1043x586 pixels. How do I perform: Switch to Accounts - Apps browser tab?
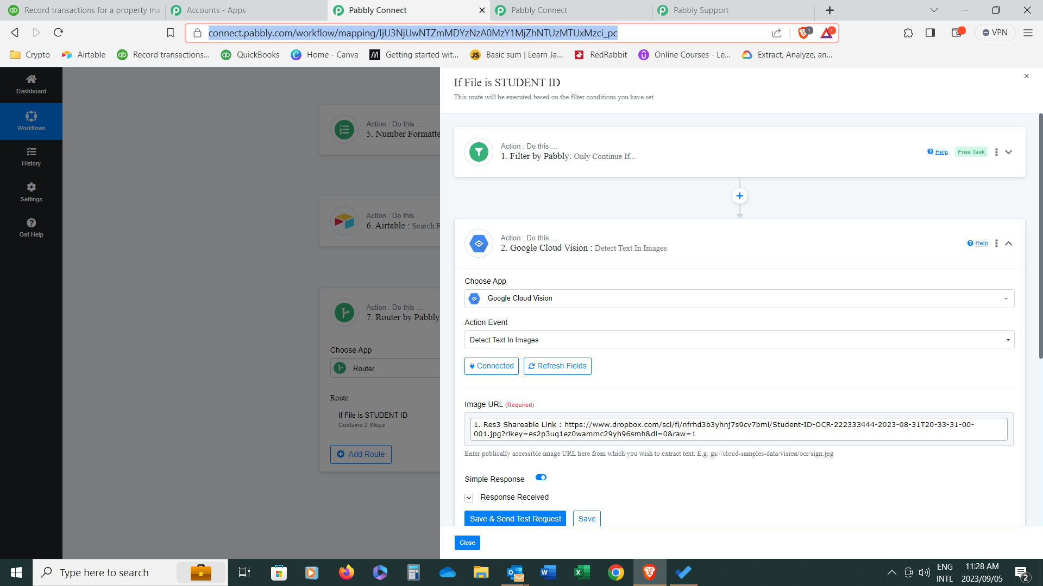pyautogui.click(x=246, y=10)
